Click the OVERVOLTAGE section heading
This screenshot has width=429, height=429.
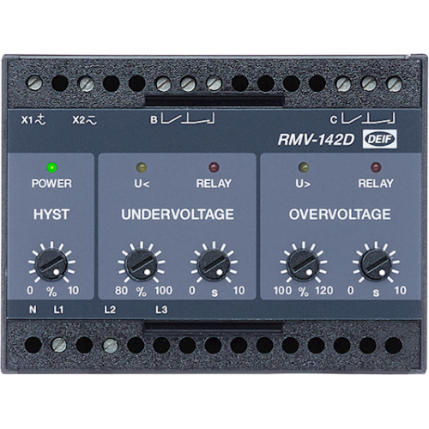tap(340, 214)
